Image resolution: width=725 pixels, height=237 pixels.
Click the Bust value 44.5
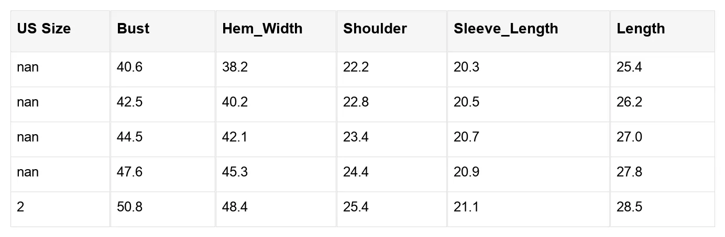click(129, 137)
